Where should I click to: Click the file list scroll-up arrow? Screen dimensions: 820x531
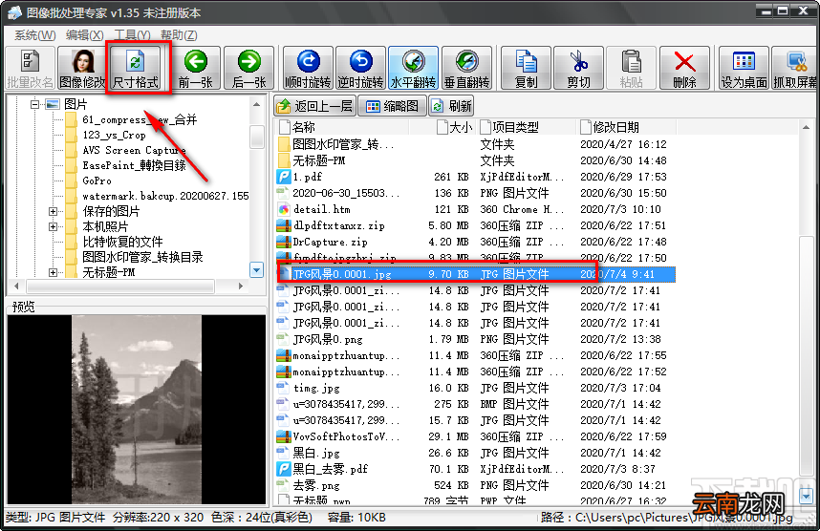(806, 127)
